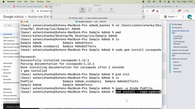The image size is (195, 109).
Task: Open General tab in Terminal settings
Action: point(82,10)
